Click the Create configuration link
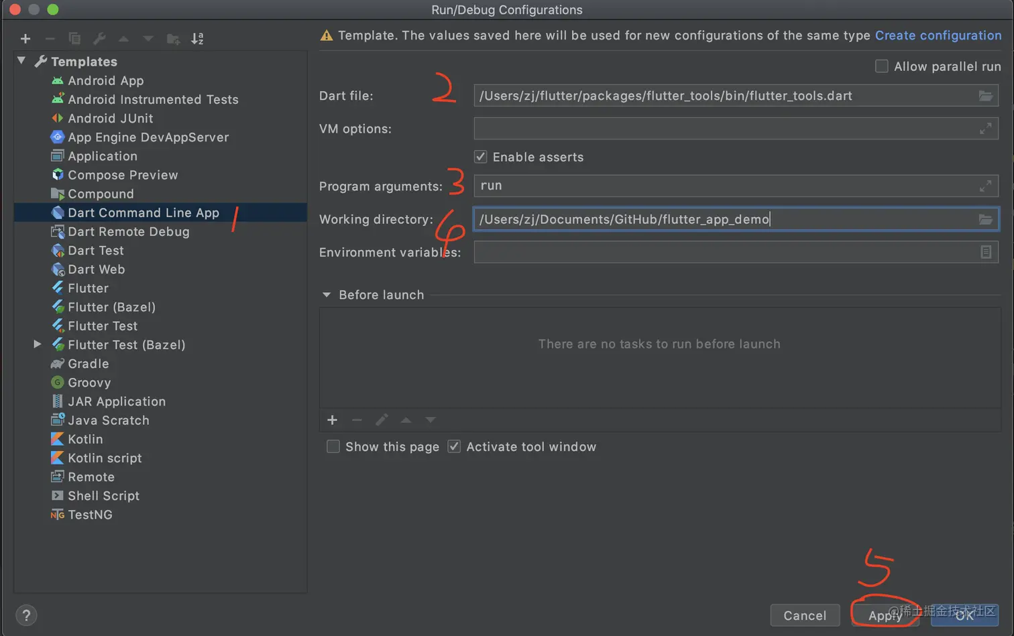This screenshot has height=636, width=1014. click(938, 36)
